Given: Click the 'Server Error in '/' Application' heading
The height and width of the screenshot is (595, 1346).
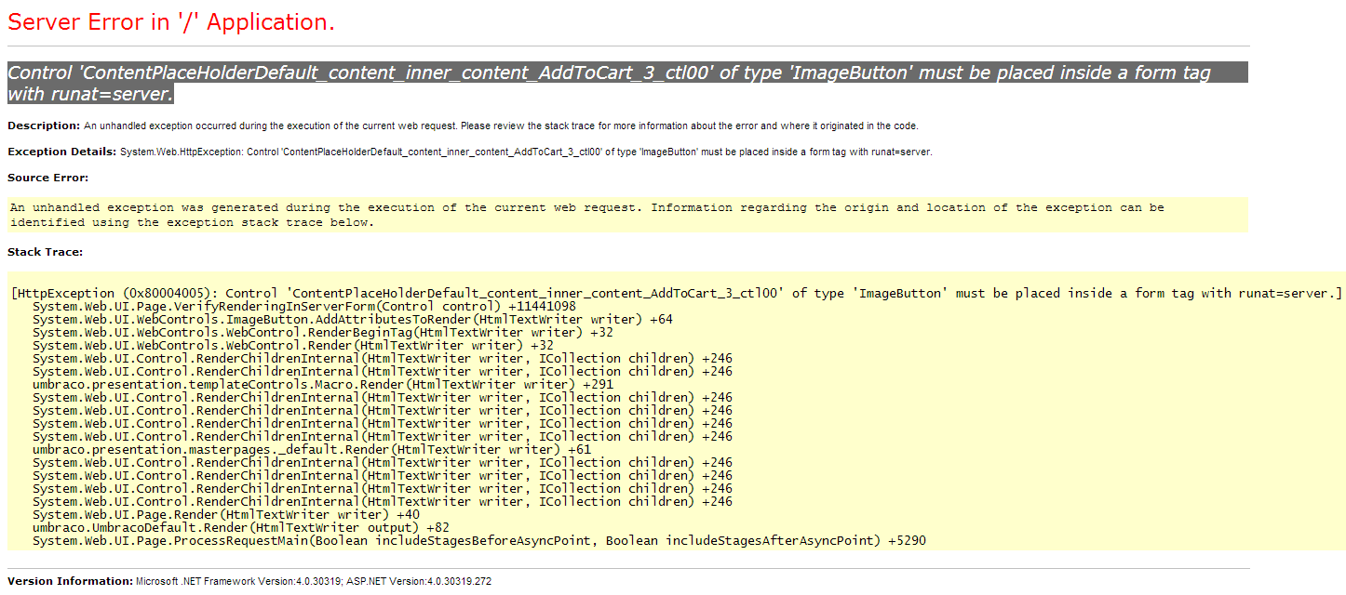Looking at the screenshot, I should (x=171, y=23).
